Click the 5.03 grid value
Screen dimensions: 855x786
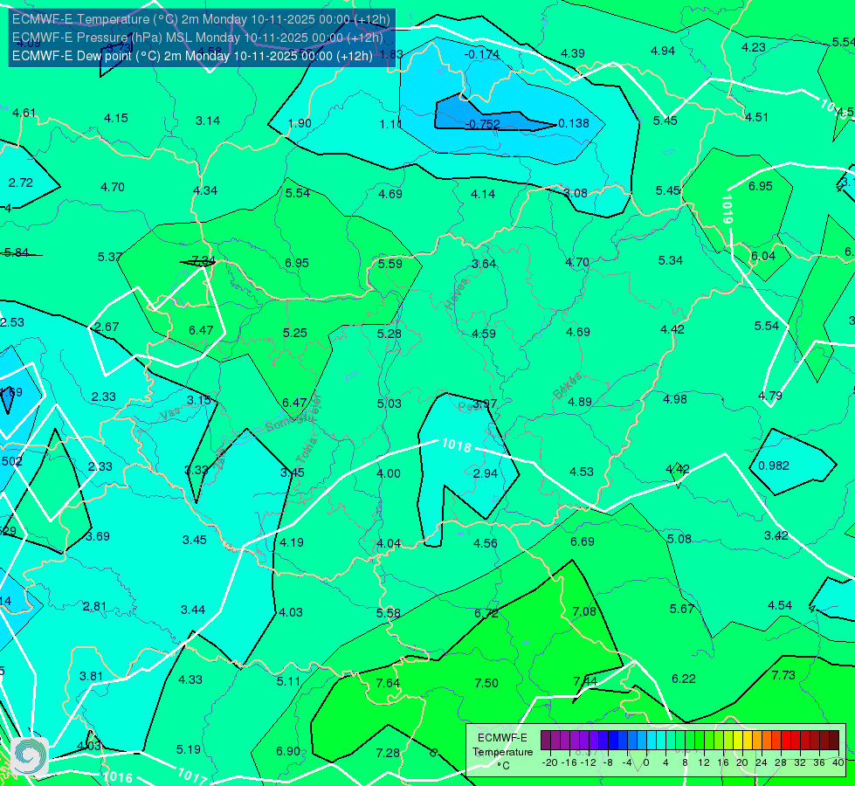pyautogui.click(x=390, y=403)
